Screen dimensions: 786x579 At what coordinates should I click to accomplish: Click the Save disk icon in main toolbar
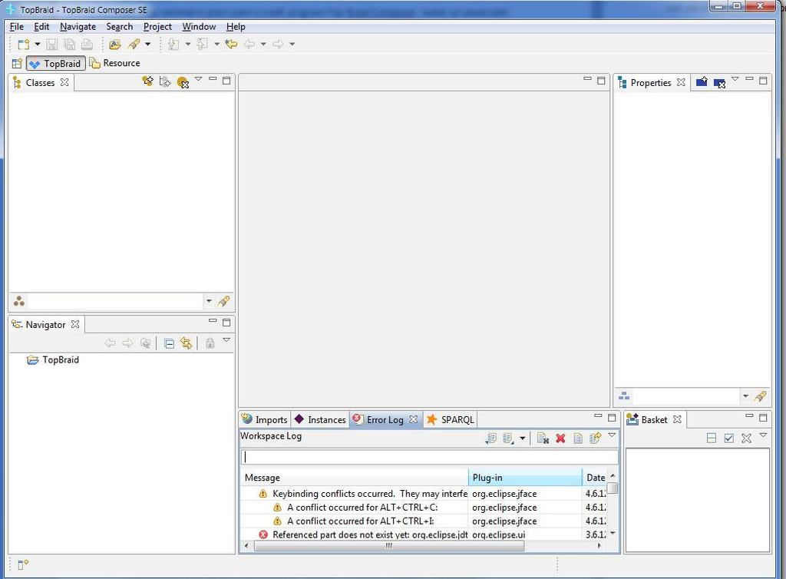point(51,45)
